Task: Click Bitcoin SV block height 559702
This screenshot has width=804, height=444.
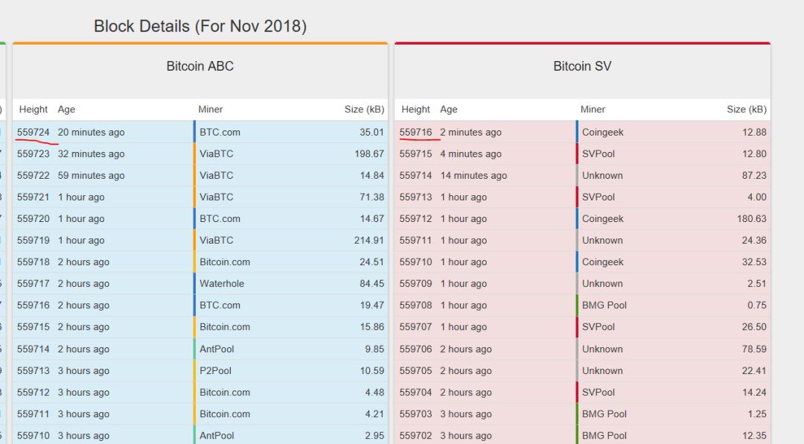Action: [416, 435]
